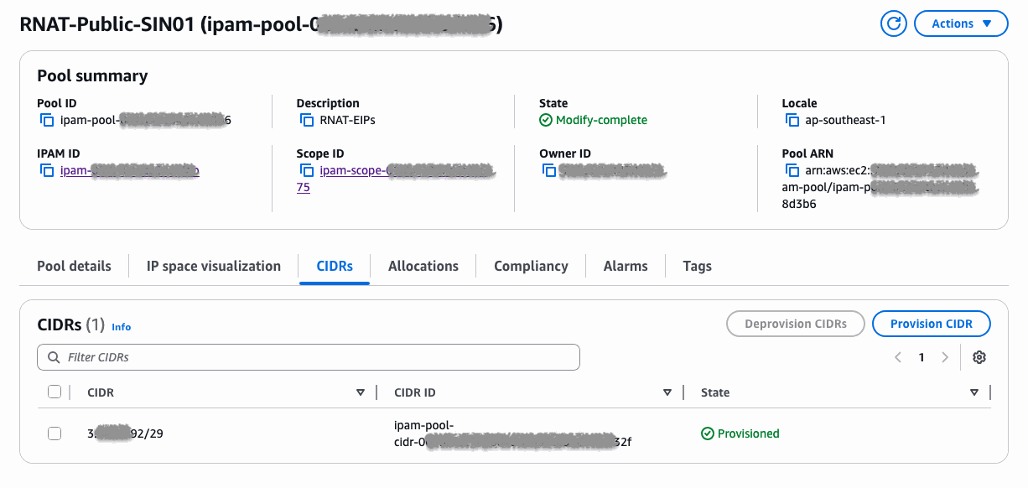Copy the RNAT-EIPs description
This screenshot has width=1028, height=488.
coord(306,120)
